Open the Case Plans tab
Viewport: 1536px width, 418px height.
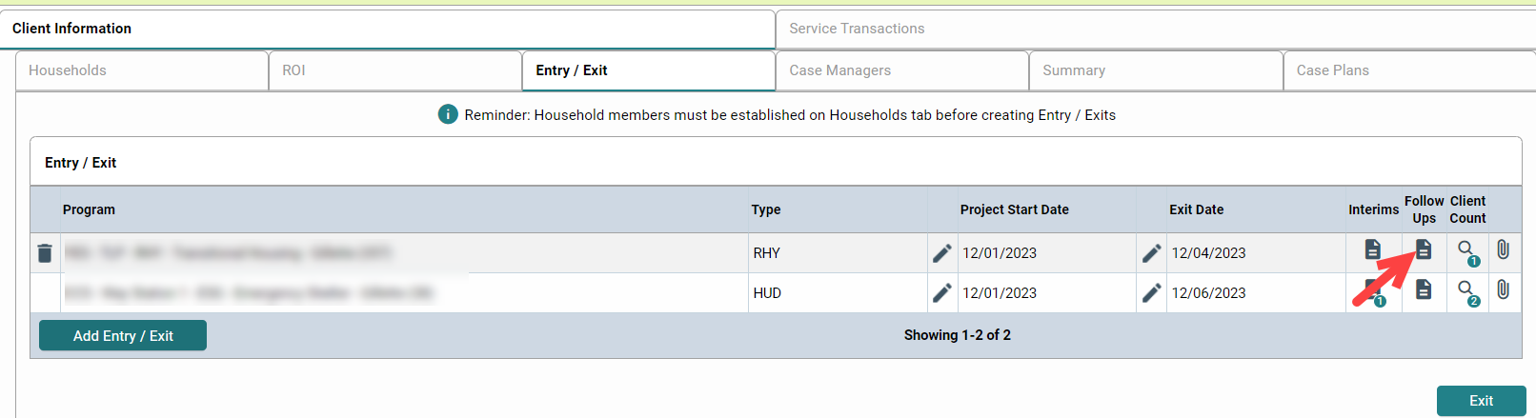(x=1409, y=70)
